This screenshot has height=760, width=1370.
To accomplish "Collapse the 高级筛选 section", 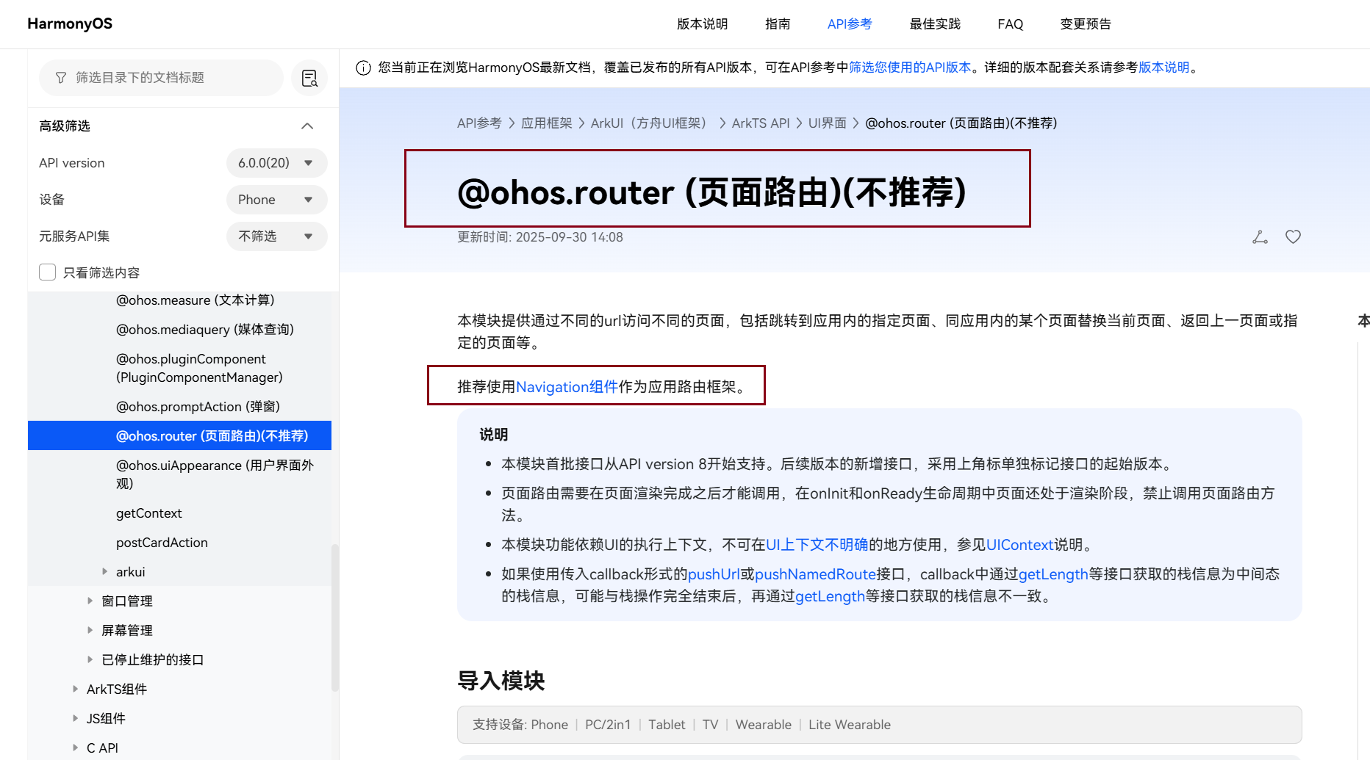I will tap(307, 126).
